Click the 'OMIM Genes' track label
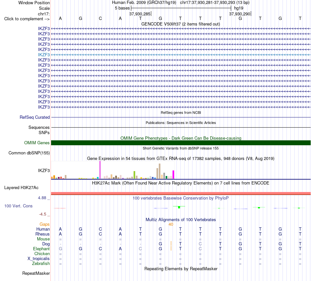311x281 pixels. (37, 143)
